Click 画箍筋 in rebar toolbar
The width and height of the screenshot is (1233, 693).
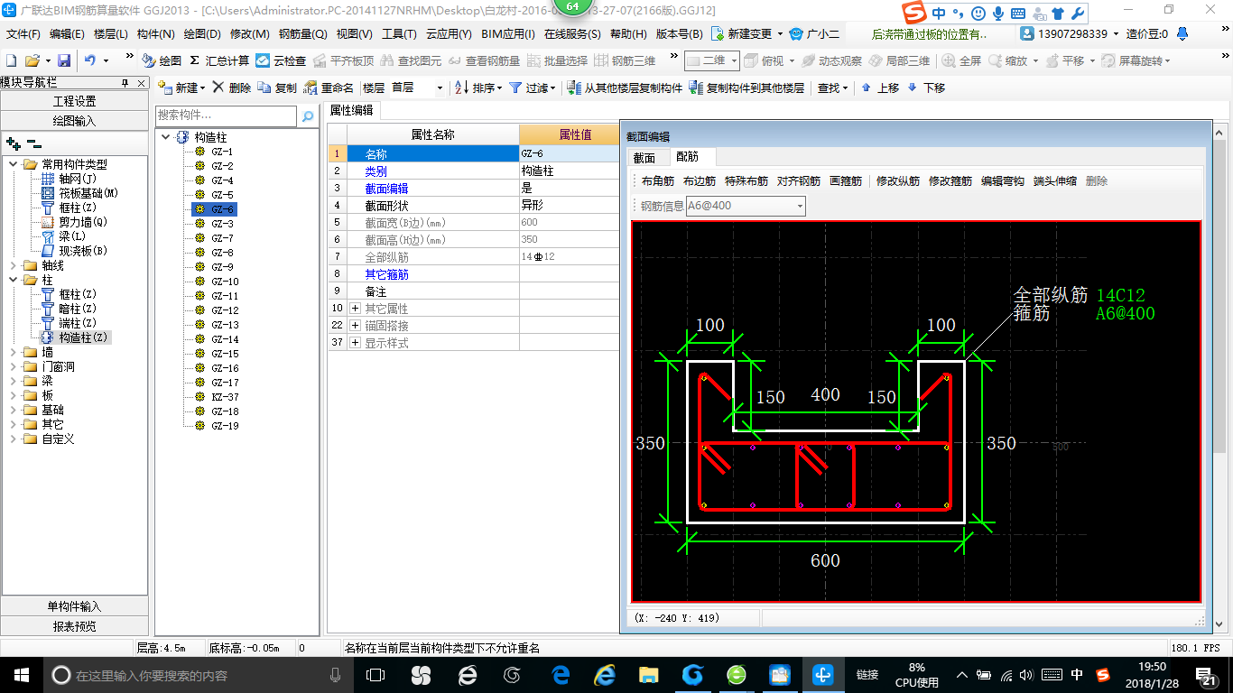tap(846, 181)
